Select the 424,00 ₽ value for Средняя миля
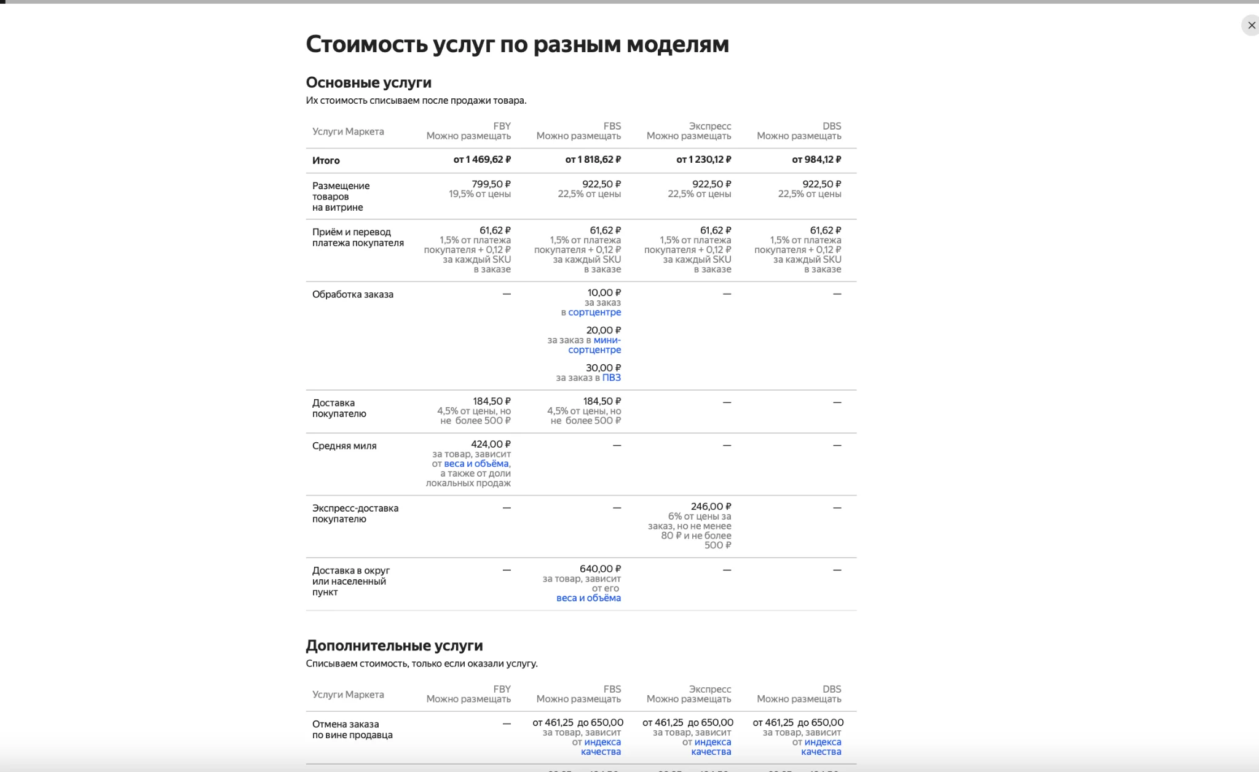Viewport: 1259px width, 772px height. [491, 444]
